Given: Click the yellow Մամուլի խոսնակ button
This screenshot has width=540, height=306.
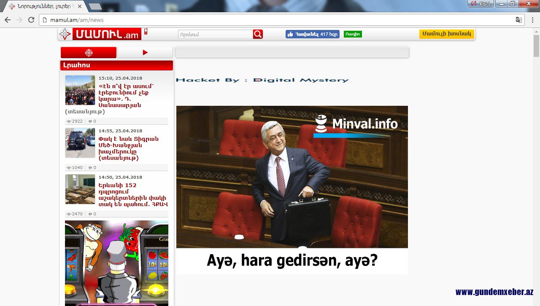Looking at the screenshot, I should click(447, 34).
